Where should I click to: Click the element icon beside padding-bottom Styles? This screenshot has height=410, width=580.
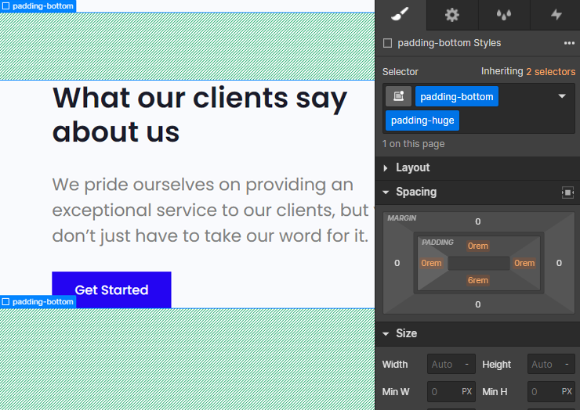coord(387,43)
